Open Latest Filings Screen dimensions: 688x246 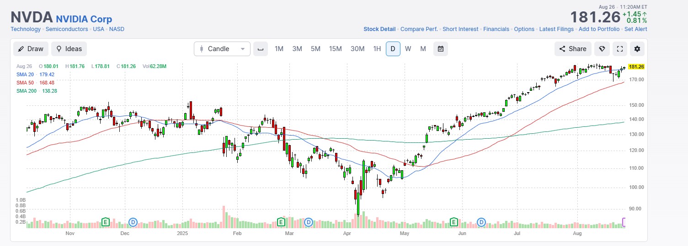556,29
